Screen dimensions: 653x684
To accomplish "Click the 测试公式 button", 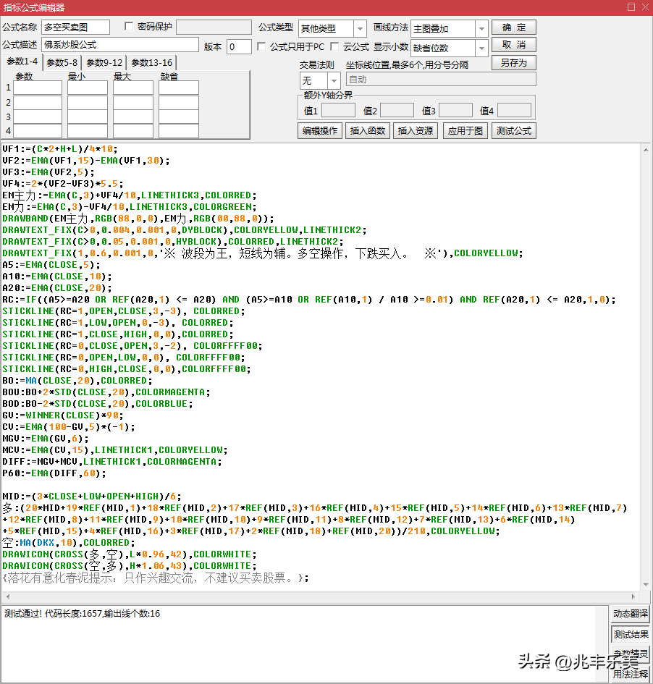I will pyautogui.click(x=514, y=130).
